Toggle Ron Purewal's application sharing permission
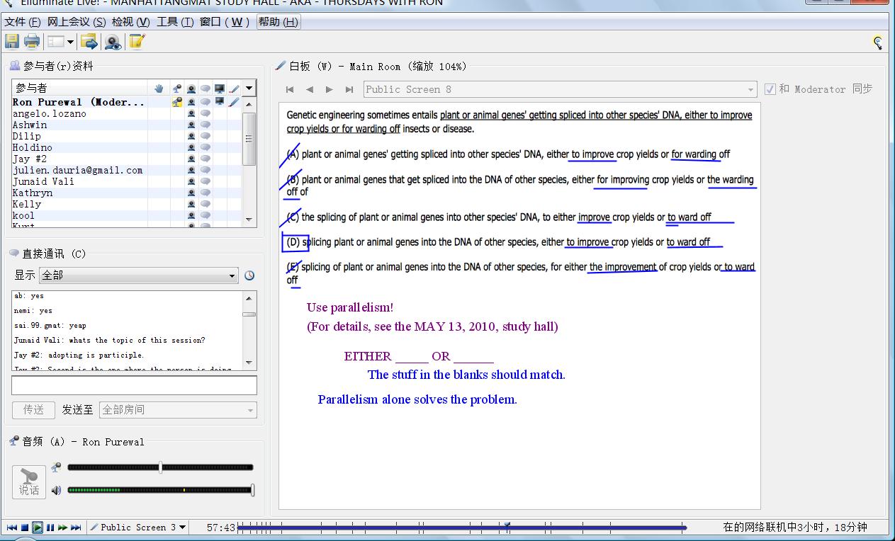Image resolution: width=895 pixels, height=541 pixels. 220,102
